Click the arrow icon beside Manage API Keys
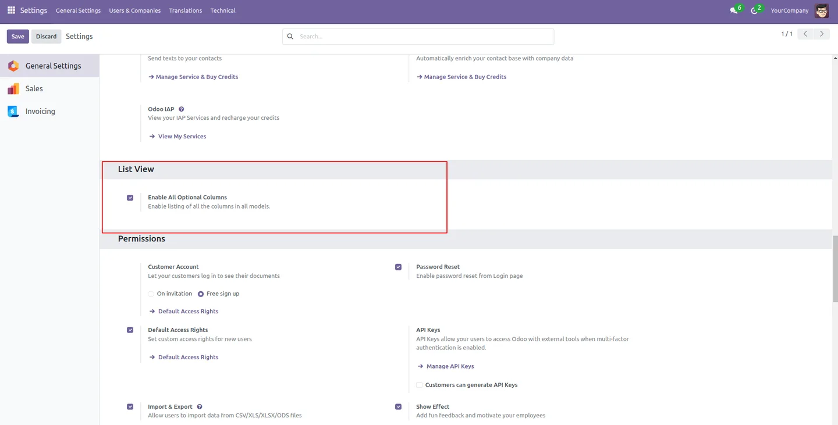This screenshot has width=838, height=425. tap(420, 366)
